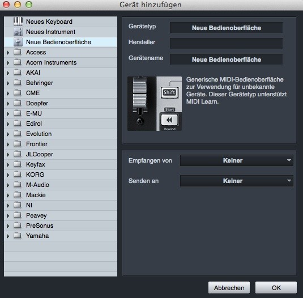The width and height of the screenshot is (303, 298).
Task: Expand the Yamaha tree node
Action: point(8,236)
